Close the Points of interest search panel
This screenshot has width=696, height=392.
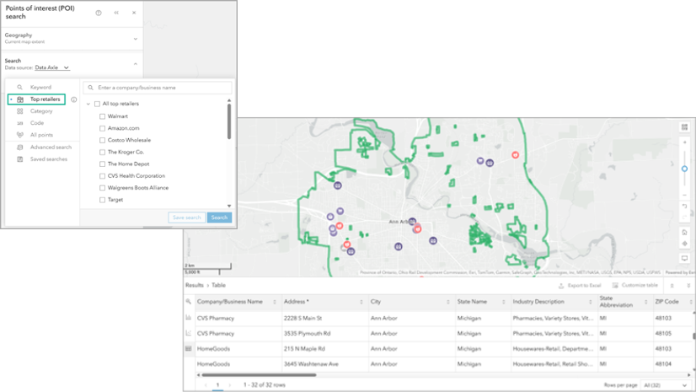pyautogui.click(x=134, y=13)
